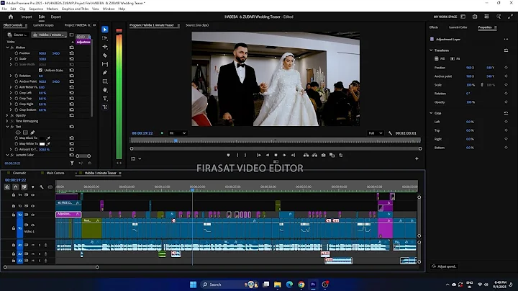This screenshot has height=291, width=518.
Task: Mark In point in Program monitor
Action: (x=237, y=155)
